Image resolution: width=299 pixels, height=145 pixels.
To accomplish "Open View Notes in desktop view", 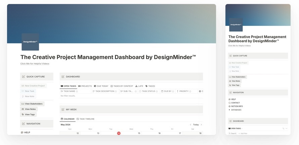I will point(29,109).
